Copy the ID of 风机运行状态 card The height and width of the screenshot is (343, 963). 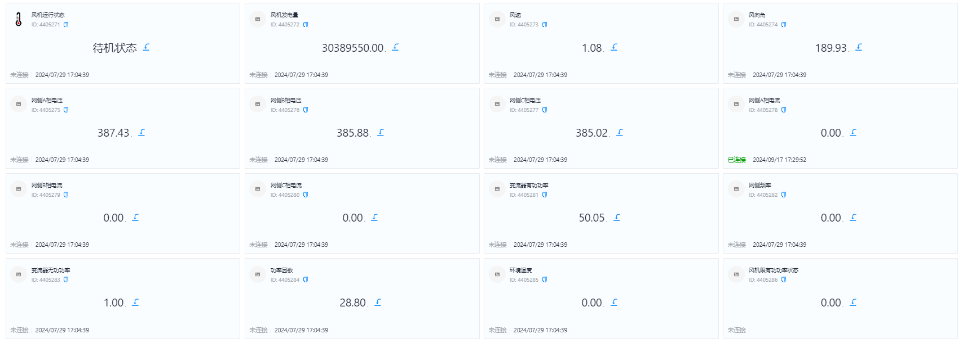point(66,25)
